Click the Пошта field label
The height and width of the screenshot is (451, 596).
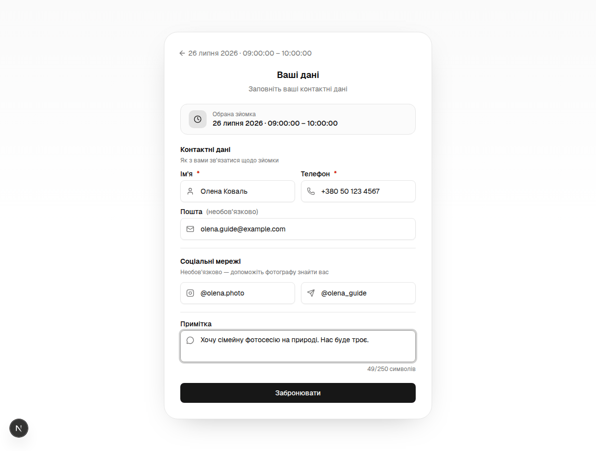(191, 212)
